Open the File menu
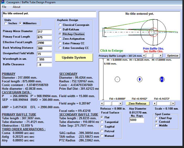Image resolution: width=184 pixels, height=148 pixels. point(4,7)
